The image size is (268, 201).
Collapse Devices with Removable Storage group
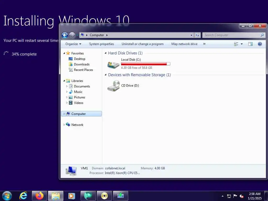tap(105, 75)
